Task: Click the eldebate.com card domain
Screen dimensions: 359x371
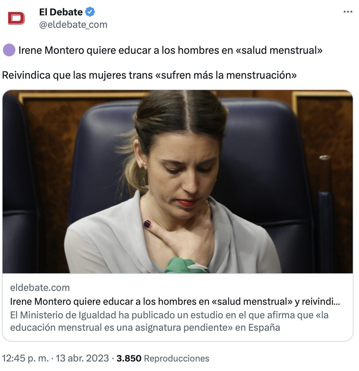Action: point(40,288)
